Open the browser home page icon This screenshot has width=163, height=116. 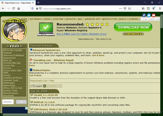pyautogui.click(x=19, y=8)
